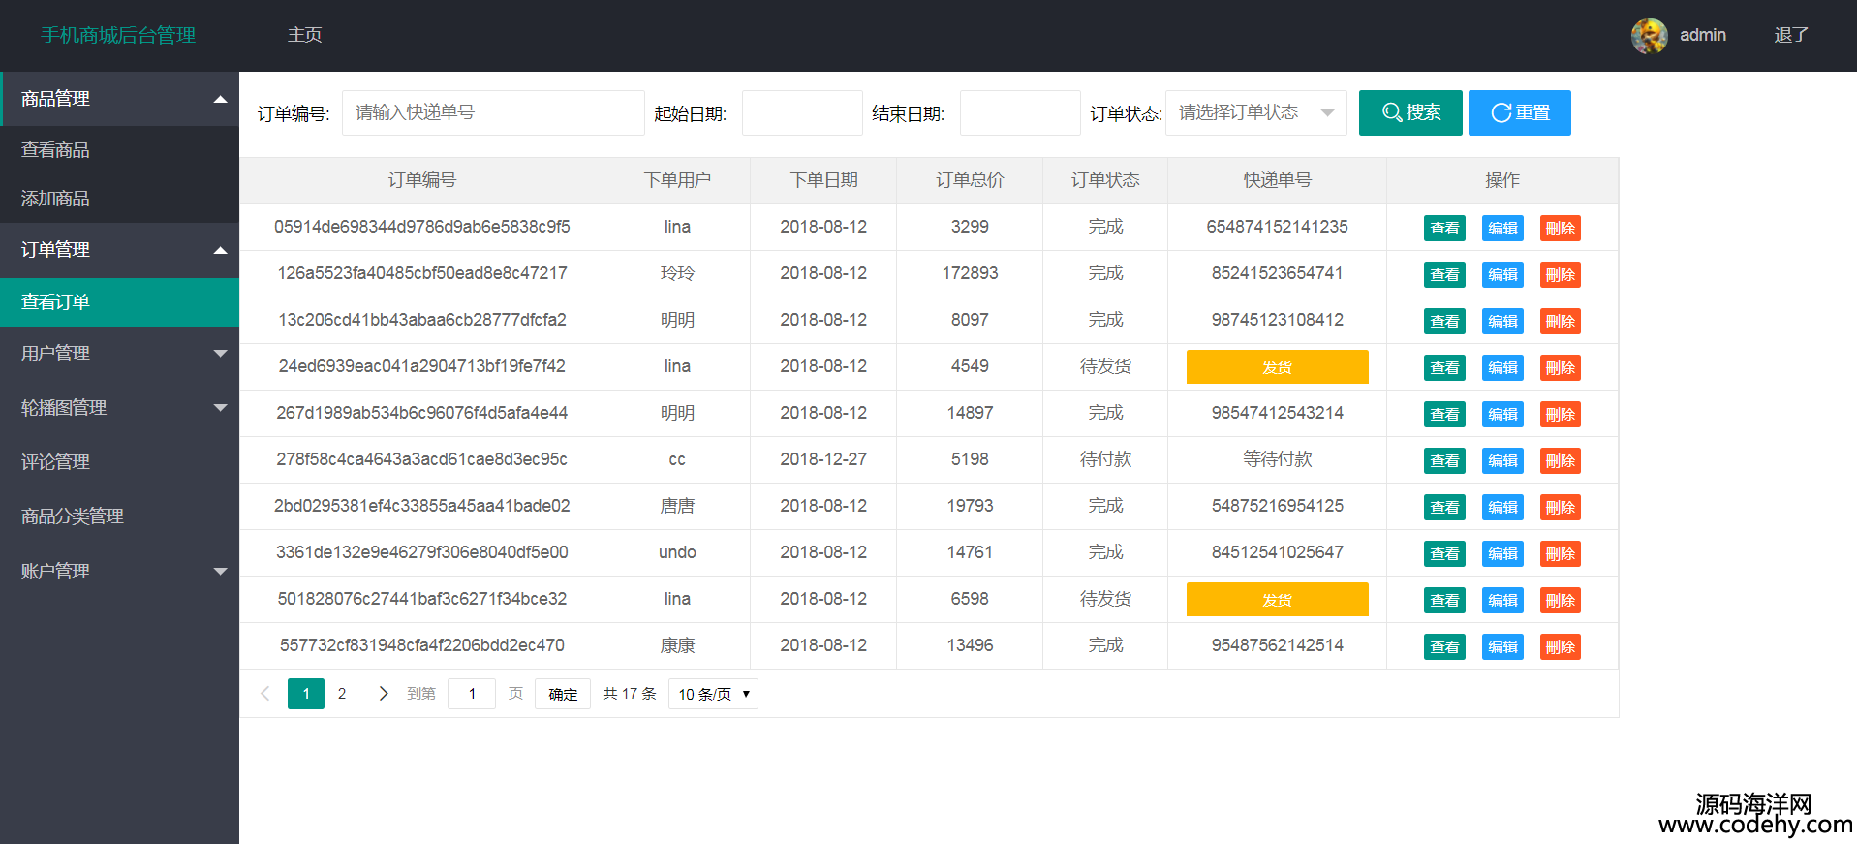Focus the 订单编号 search input field
The height and width of the screenshot is (844, 1857).
[493, 112]
